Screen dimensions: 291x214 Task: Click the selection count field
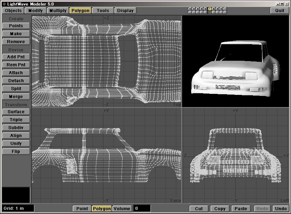pyautogui.click(x=142, y=208)
